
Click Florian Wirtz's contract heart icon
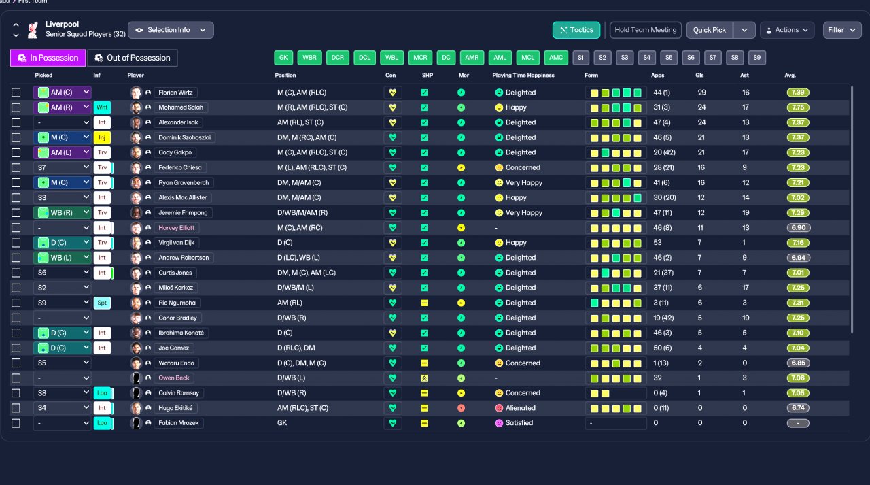392,93
